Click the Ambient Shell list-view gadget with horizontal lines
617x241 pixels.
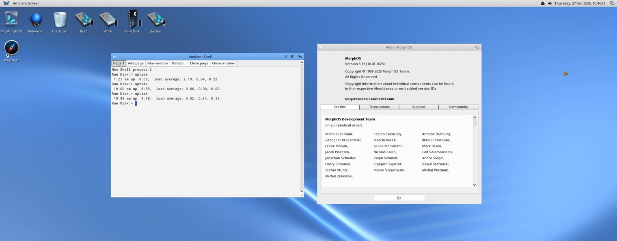click(286, 57)
